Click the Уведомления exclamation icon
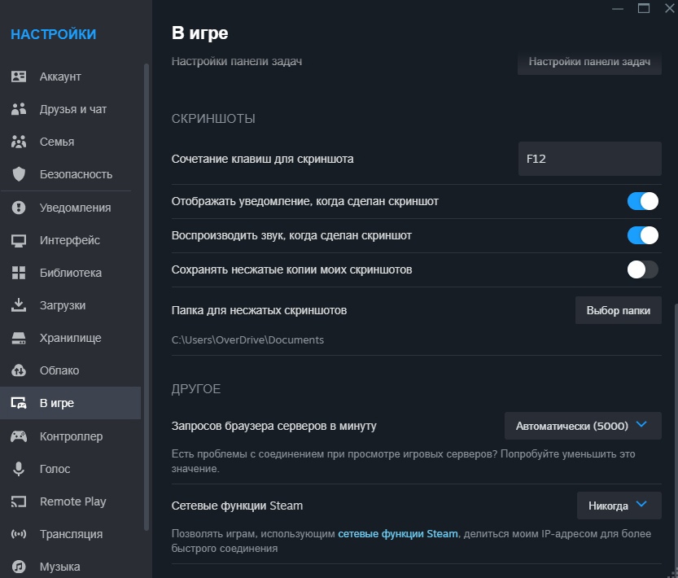Image resolution: width=678 pixels, height=578 pixels. (x=19, y=208)
